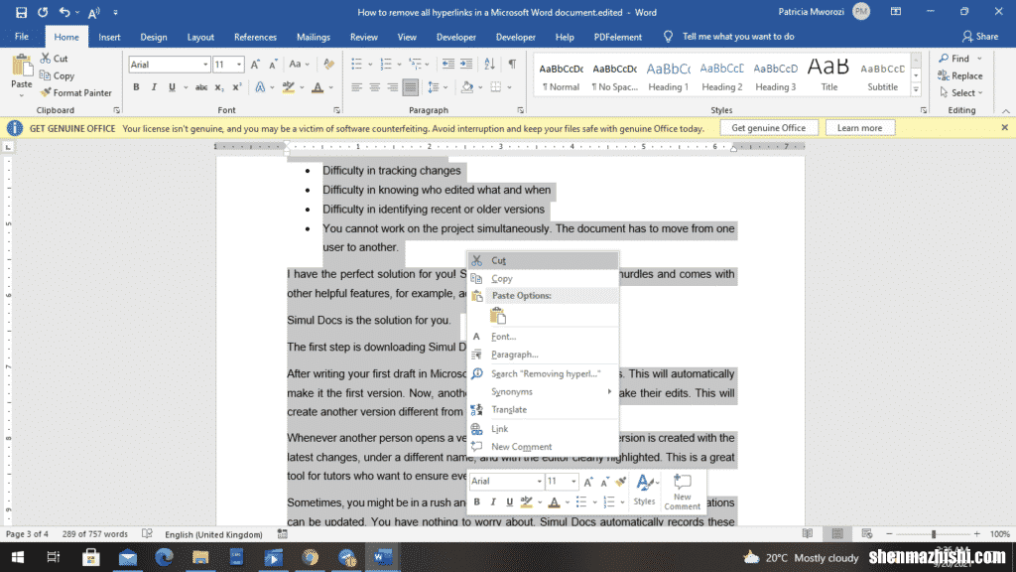The height and width of the screenshot is (572, 1016).
Task: Switch to the Insert ribbon tab
Action: click(109, 37)
